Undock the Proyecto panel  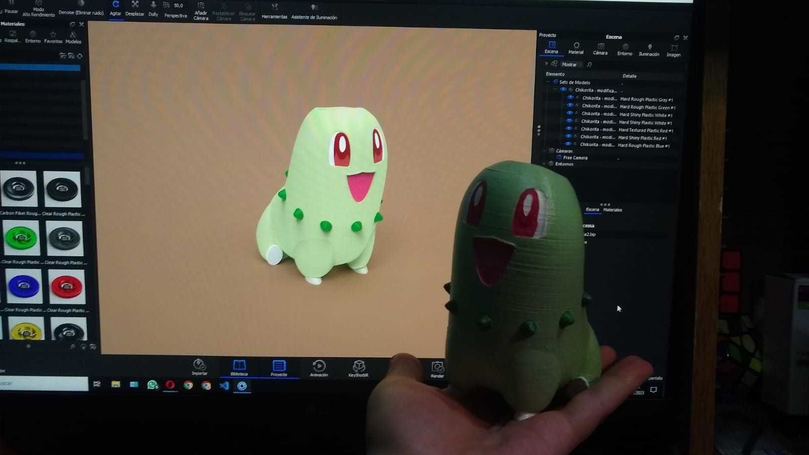(x=677, y=37)
